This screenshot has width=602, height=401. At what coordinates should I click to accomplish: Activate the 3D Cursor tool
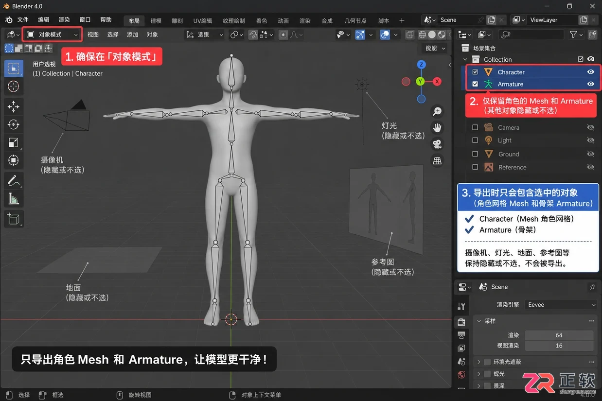14,87
